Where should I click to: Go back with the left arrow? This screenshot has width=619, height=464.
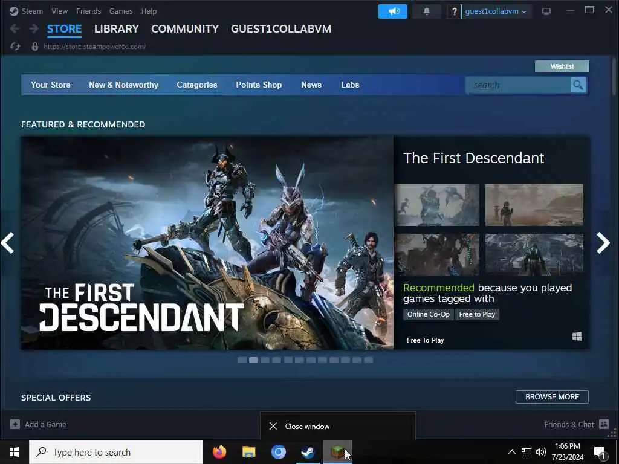click(15, 28)
